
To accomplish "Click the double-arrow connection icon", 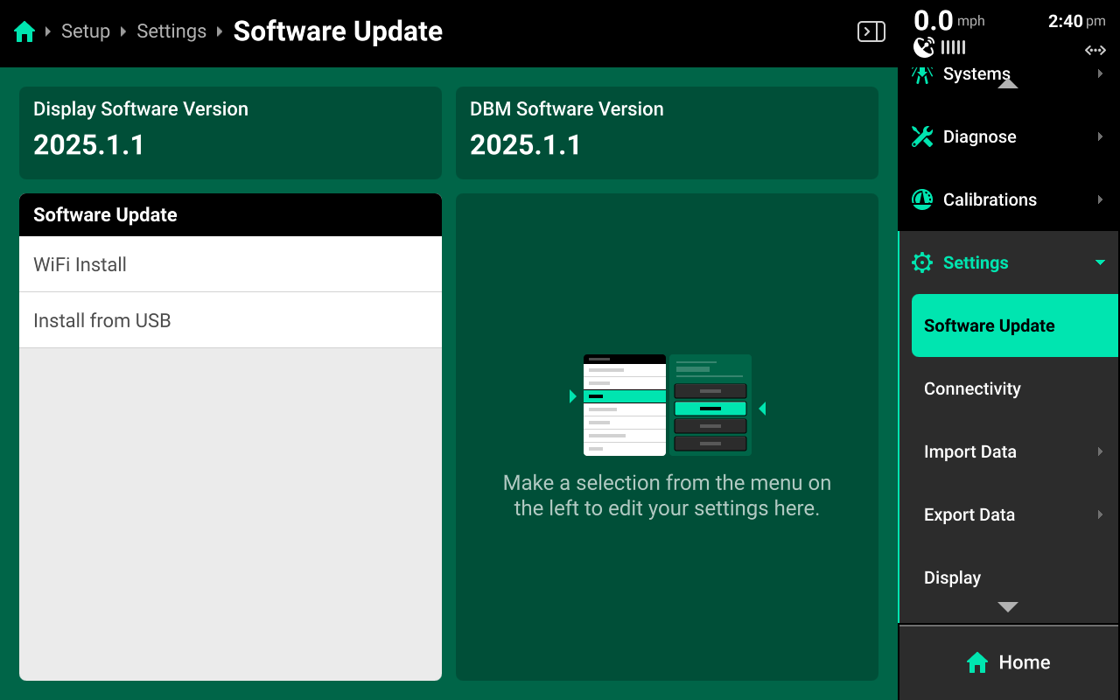I will click(1095, 50).
